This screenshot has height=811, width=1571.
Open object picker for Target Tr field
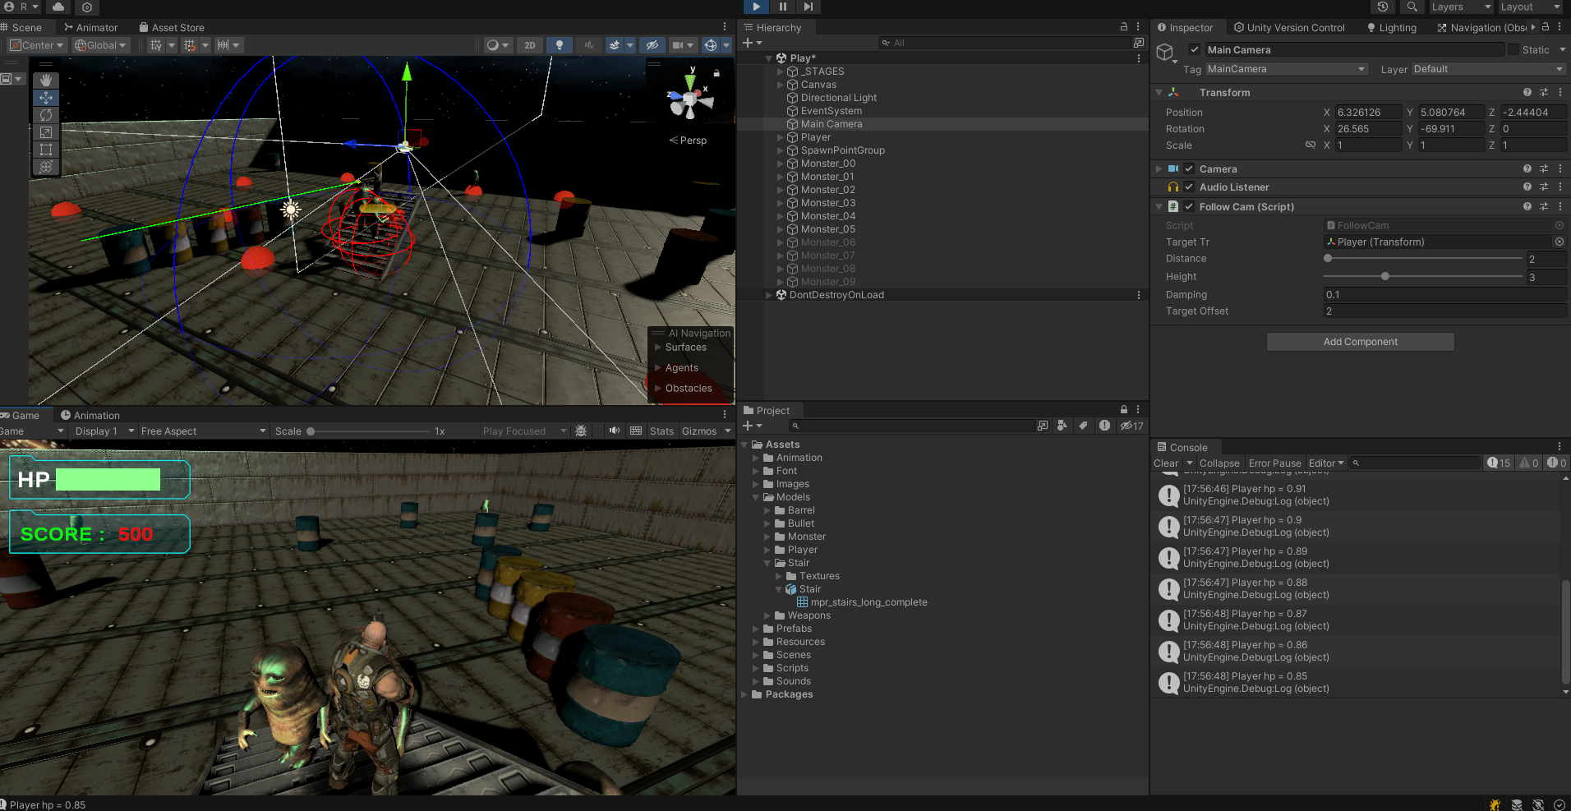(1559, 242)
